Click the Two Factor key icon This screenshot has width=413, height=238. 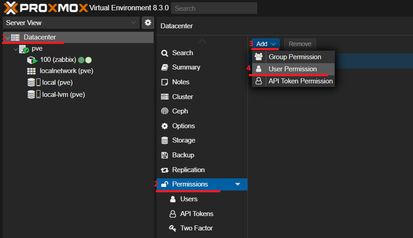172,228
